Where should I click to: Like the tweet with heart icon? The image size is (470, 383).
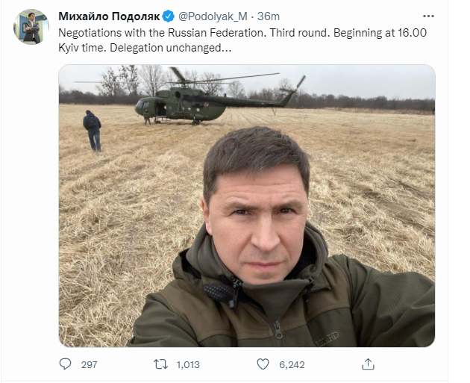pos(263,364)
